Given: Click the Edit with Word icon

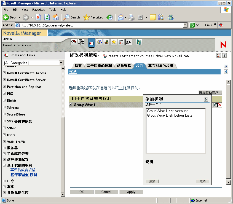Looking at the screenshot, I should point(140,17).
